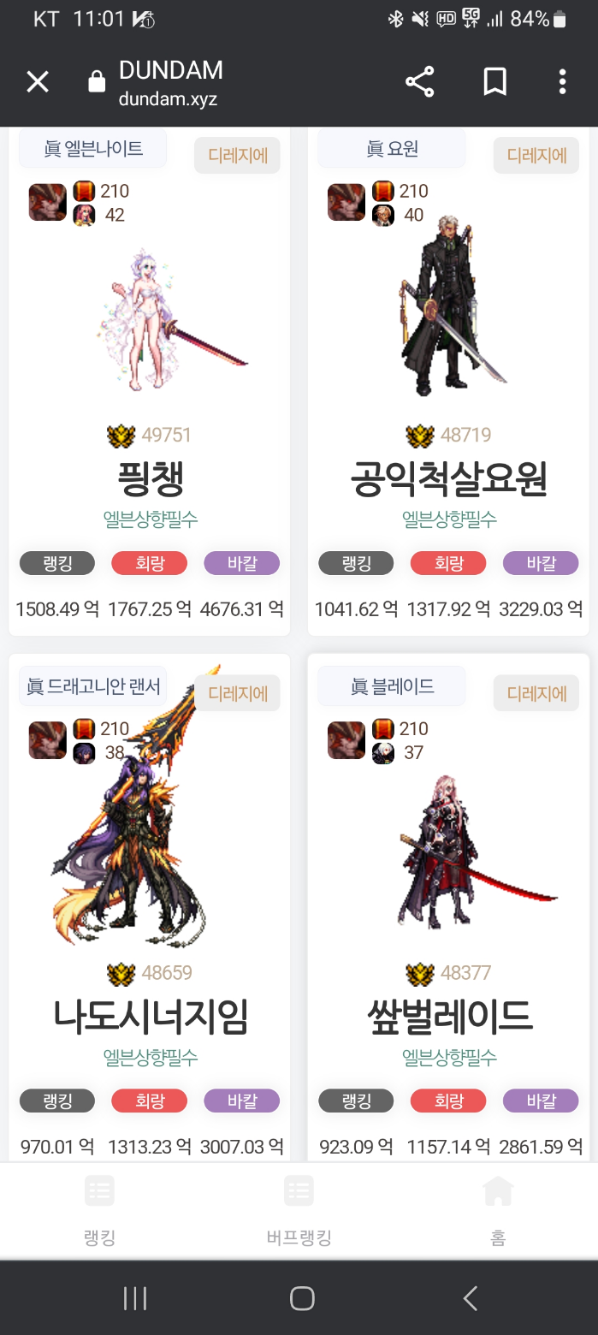Tap the 디레지에 button on 핑챙 card
598x1335 pixels.
[238, 156]
